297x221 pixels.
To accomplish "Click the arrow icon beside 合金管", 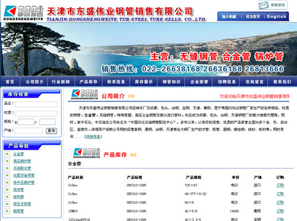I will [x=7, y=154].
